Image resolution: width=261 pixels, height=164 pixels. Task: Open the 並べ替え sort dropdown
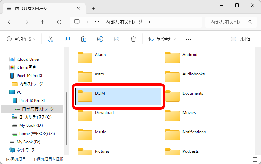162,39
